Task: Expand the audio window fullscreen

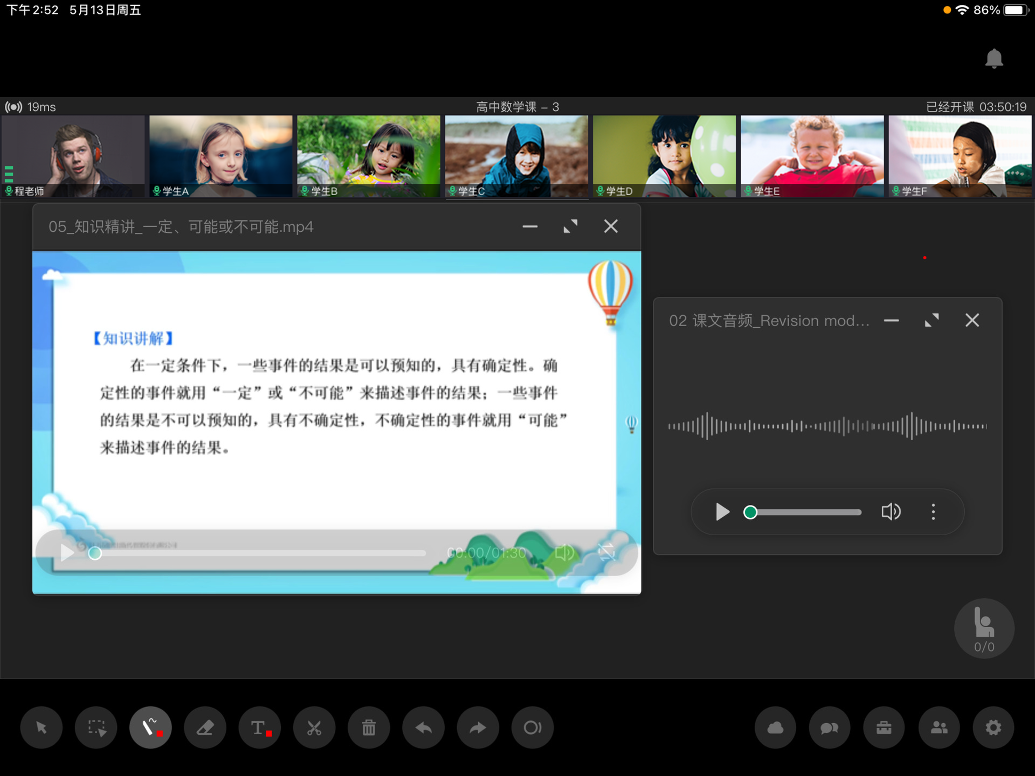Action: click(x=932, y=320)
